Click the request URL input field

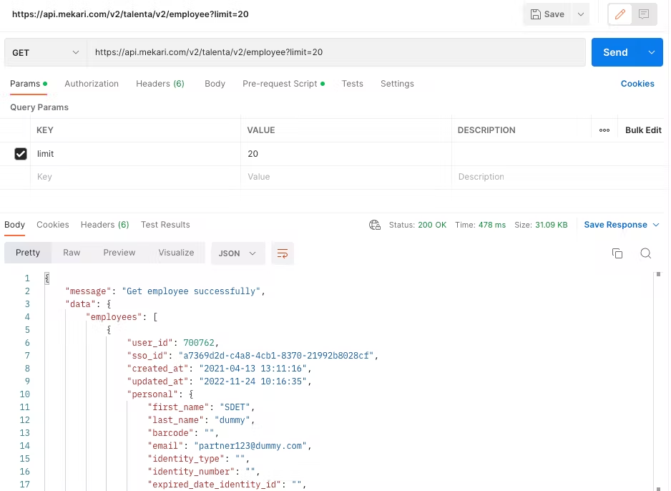pyautogui.click(x=336, y=52)
